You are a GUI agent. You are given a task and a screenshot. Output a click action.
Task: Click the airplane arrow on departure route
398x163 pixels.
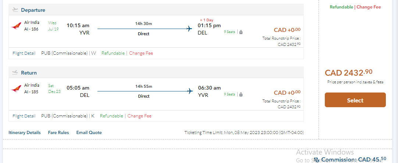[189, 29]
